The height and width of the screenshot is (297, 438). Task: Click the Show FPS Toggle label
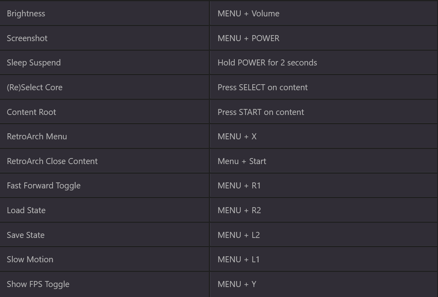pos(38,284)
